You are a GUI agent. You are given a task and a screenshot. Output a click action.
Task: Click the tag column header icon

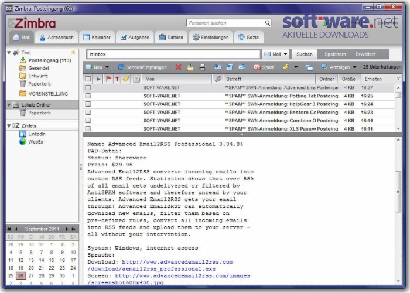(x=126, y=79)
